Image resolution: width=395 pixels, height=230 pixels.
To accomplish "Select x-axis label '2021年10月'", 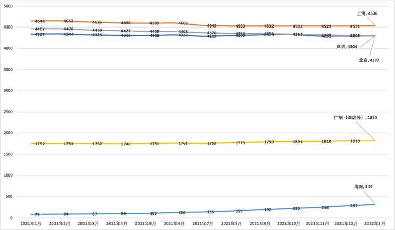I will pyautogui.click(x=289, y=224).
